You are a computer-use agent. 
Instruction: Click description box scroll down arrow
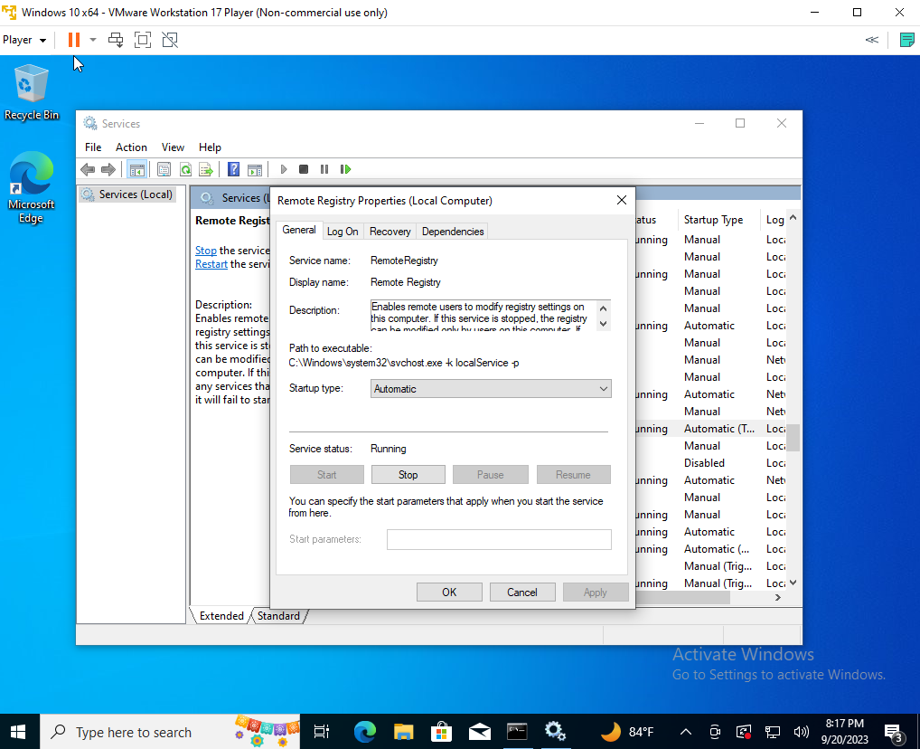(x=603, y=324)
